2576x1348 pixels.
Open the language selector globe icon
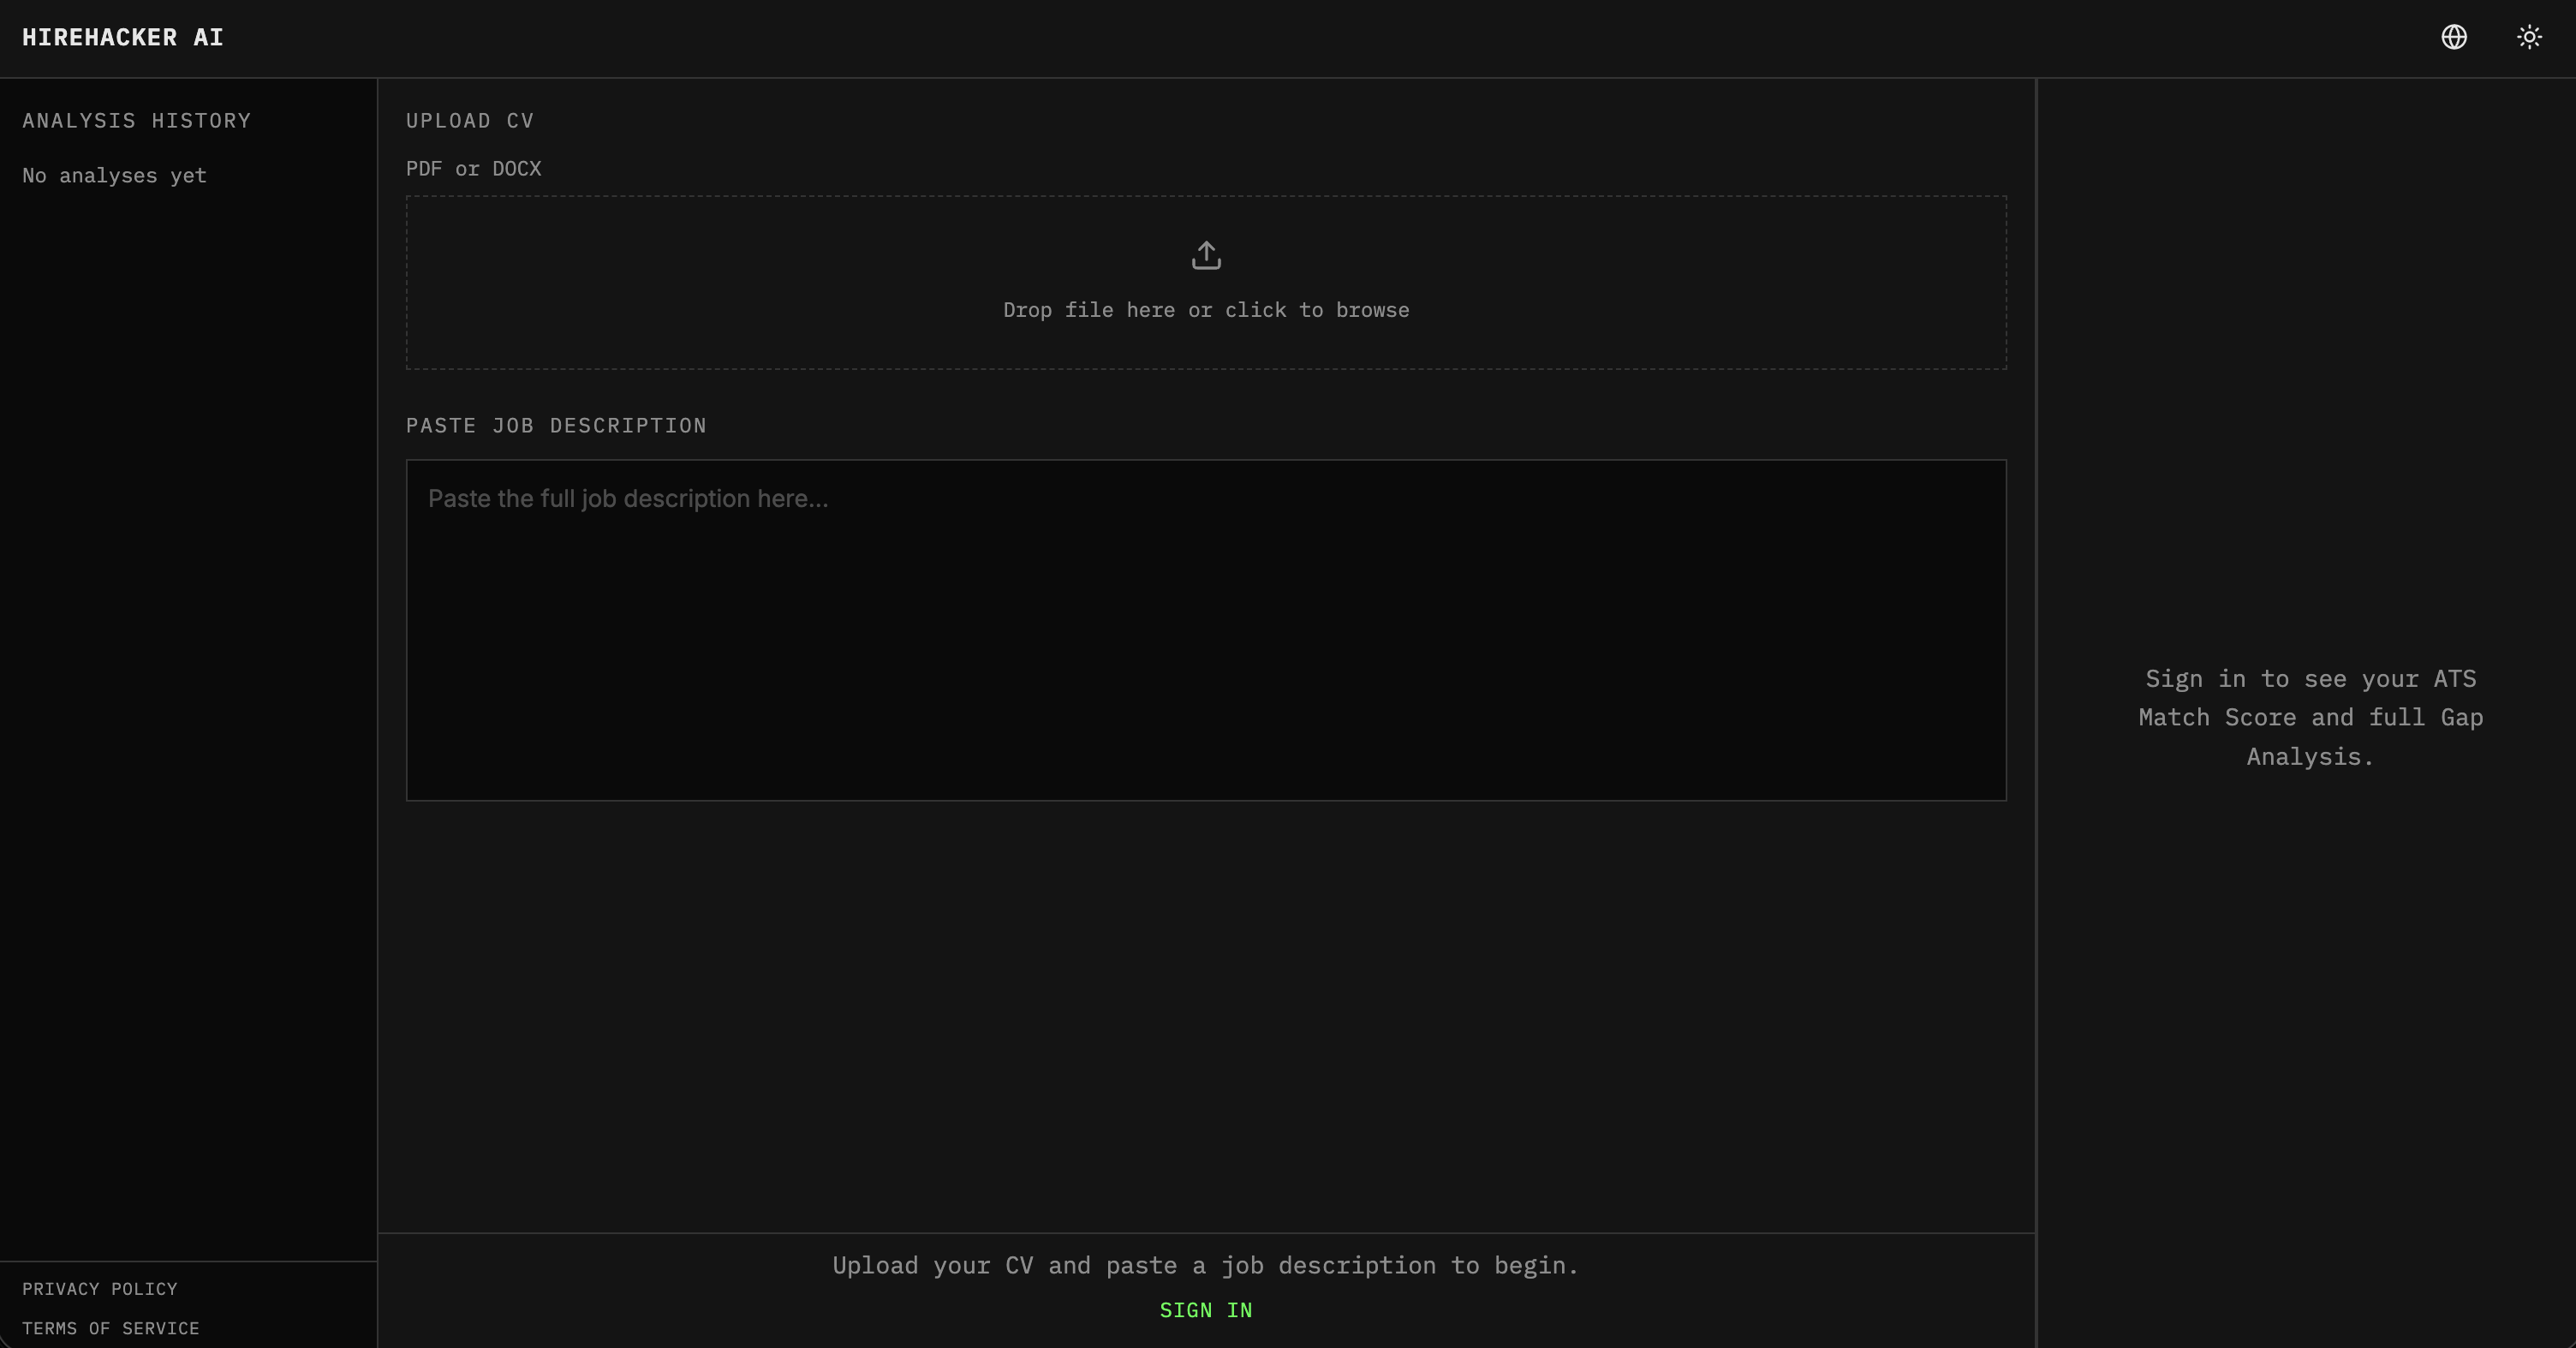[2453, 37]
